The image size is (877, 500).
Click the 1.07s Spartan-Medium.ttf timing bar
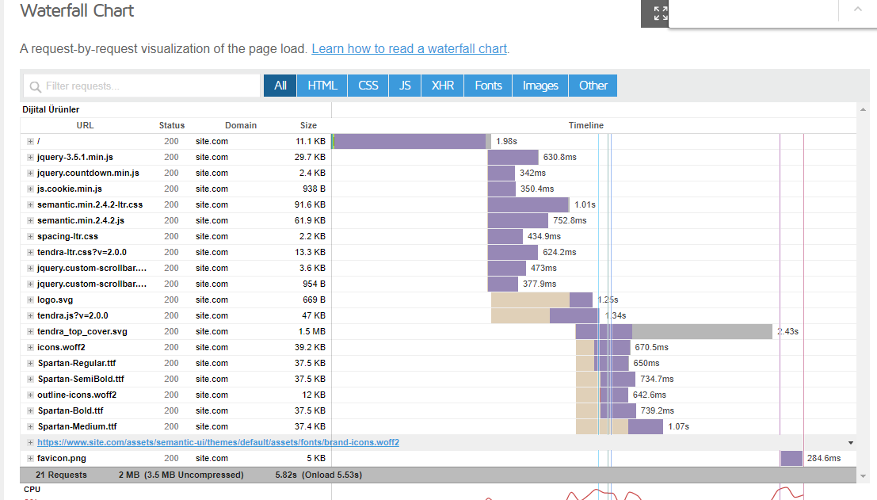coord(620,427)
